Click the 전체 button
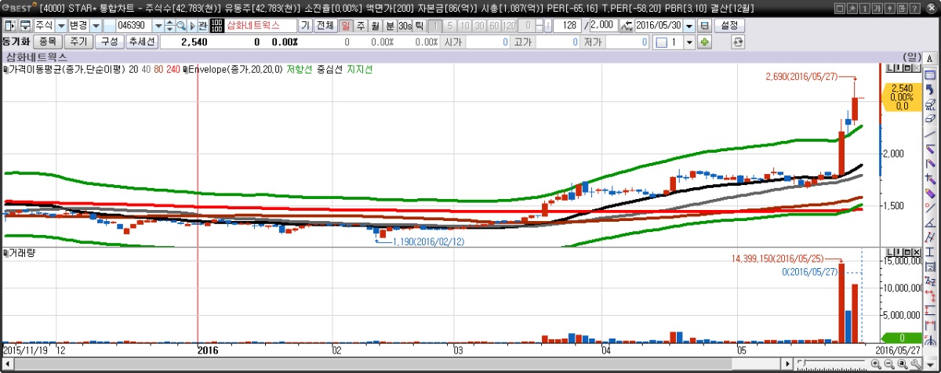Screen dimensions: 941x373 point(325,26)
